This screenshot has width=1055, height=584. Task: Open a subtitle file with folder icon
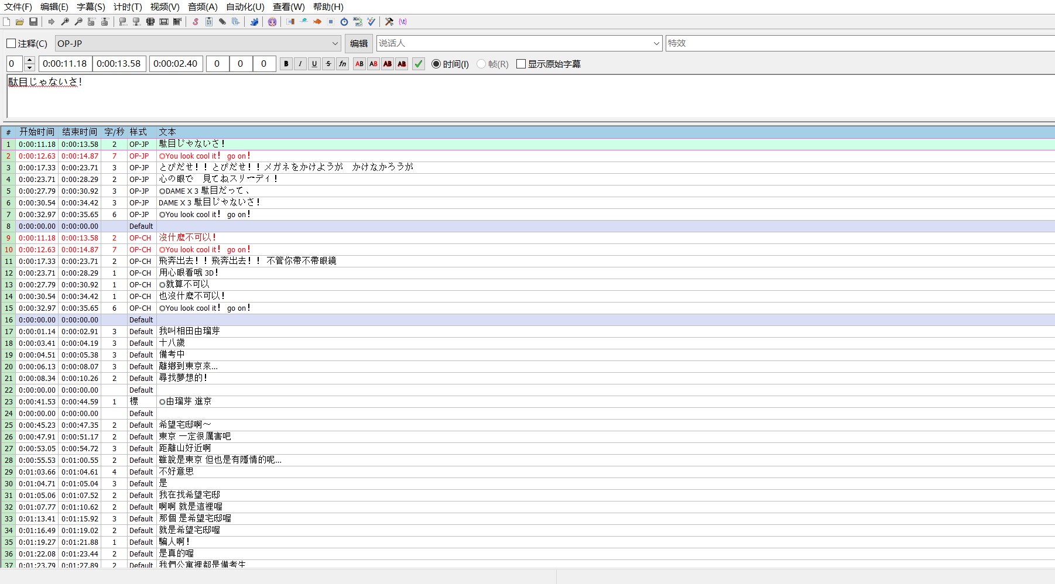click(x=20, y=22)
